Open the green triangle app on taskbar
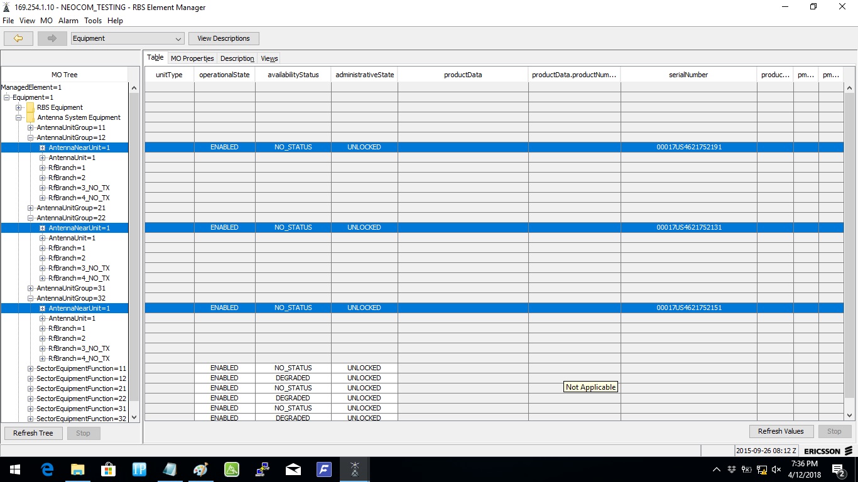This screenshot has width=858, height=482. [x=232, y=469]
